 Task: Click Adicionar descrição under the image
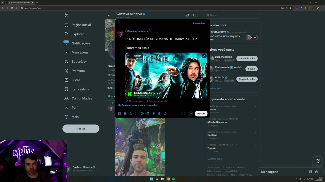[x=156, y=101]
